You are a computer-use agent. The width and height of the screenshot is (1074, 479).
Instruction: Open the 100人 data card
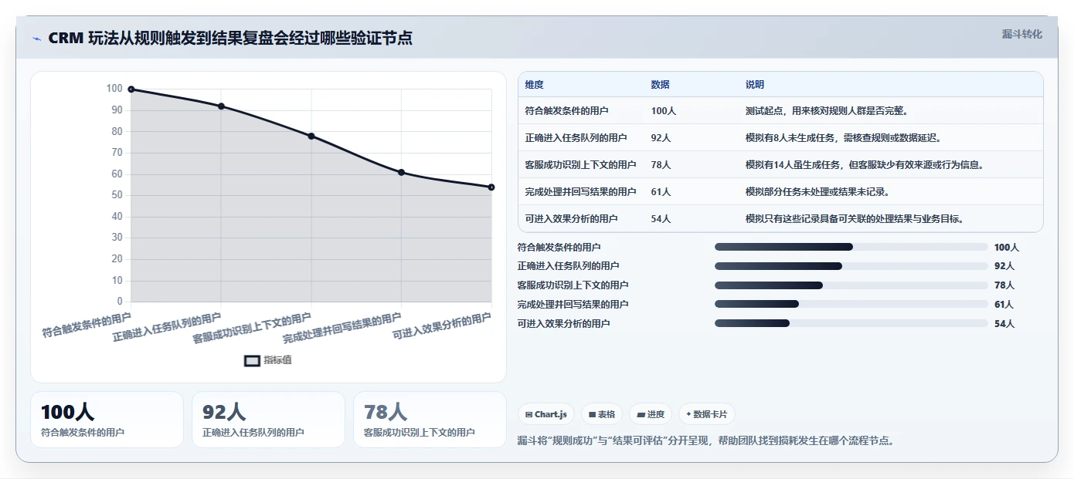[x=107, y=420]
